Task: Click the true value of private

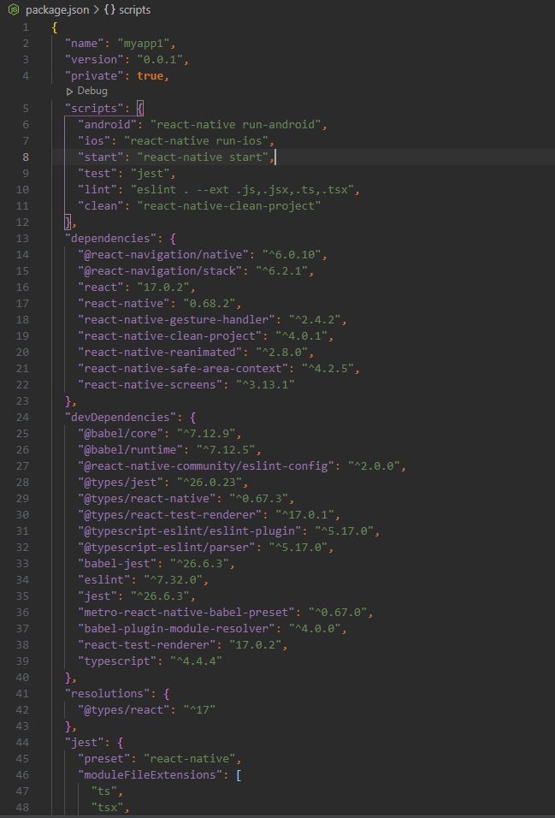Action: coord(151,75)
